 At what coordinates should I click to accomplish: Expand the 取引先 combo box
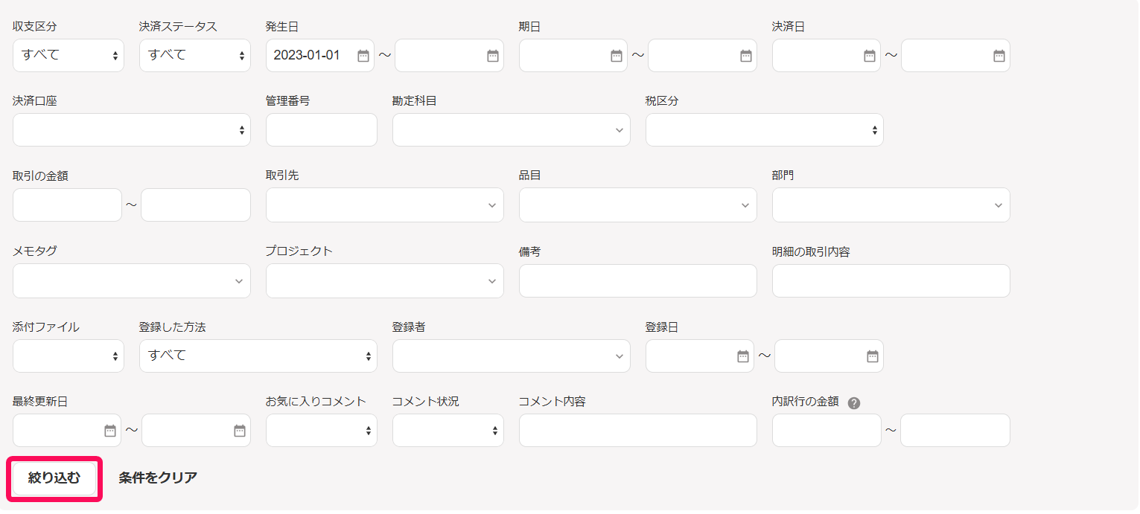(385, 205)
